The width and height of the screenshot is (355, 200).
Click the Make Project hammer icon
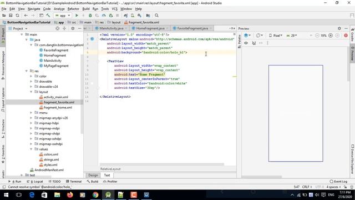click(48, 16)
